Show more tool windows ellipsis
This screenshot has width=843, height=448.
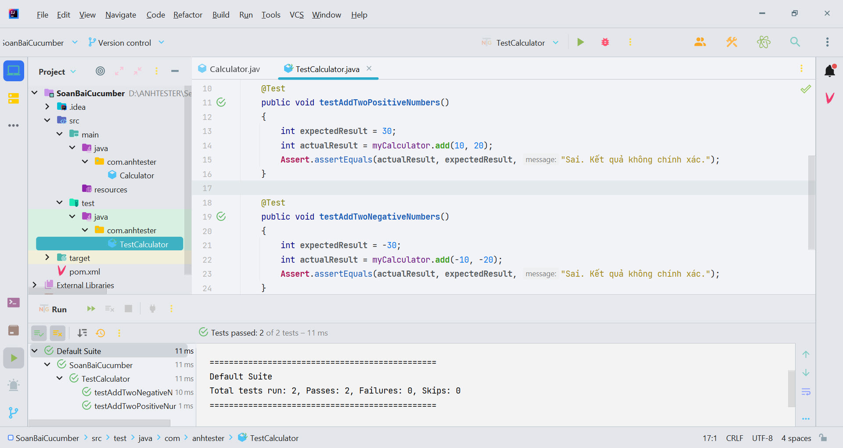(x=14, y=126)
